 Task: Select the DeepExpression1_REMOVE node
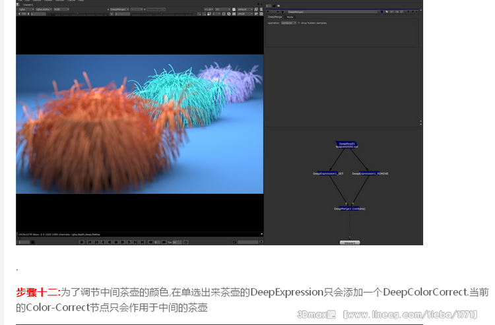pos(370,173)
